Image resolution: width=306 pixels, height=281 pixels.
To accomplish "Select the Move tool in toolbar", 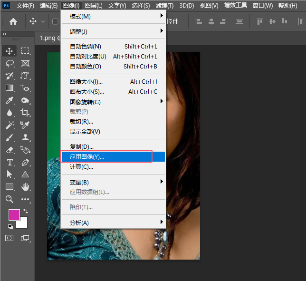I will click(10, 51).
